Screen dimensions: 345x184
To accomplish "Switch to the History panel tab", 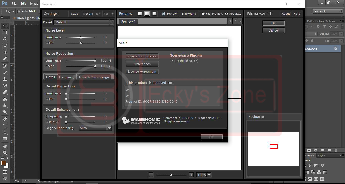I will [x=319, y=21].
